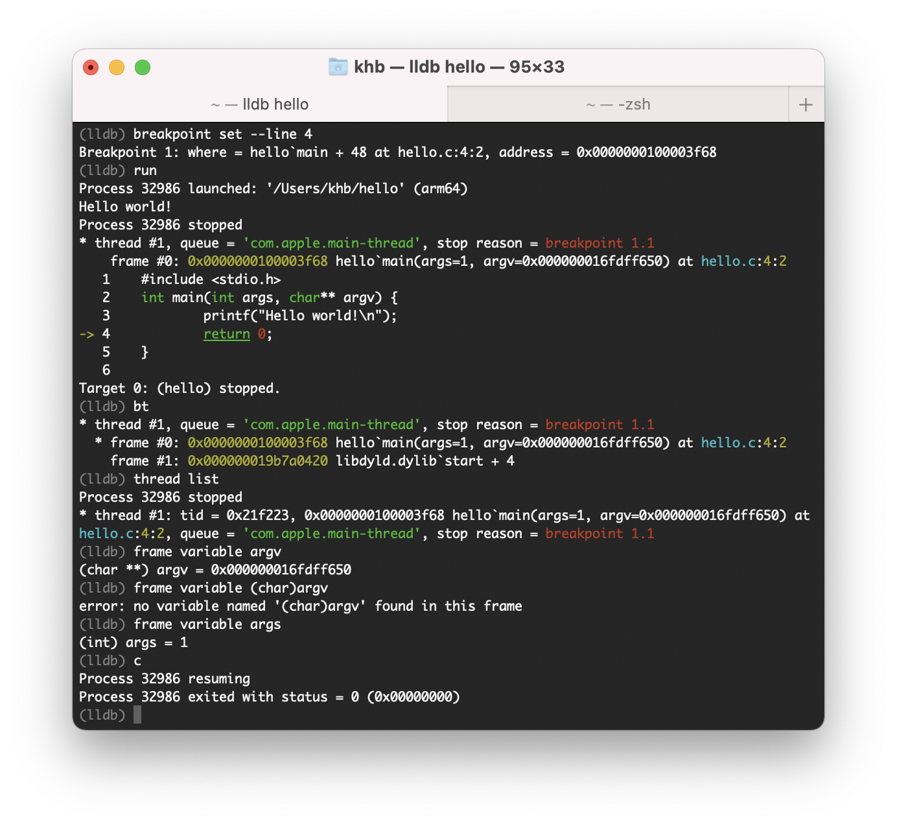Viewport: 897px width, 826px height.
Task: Click 'Process 32986 launched' line
Action: tap(273, 189)
